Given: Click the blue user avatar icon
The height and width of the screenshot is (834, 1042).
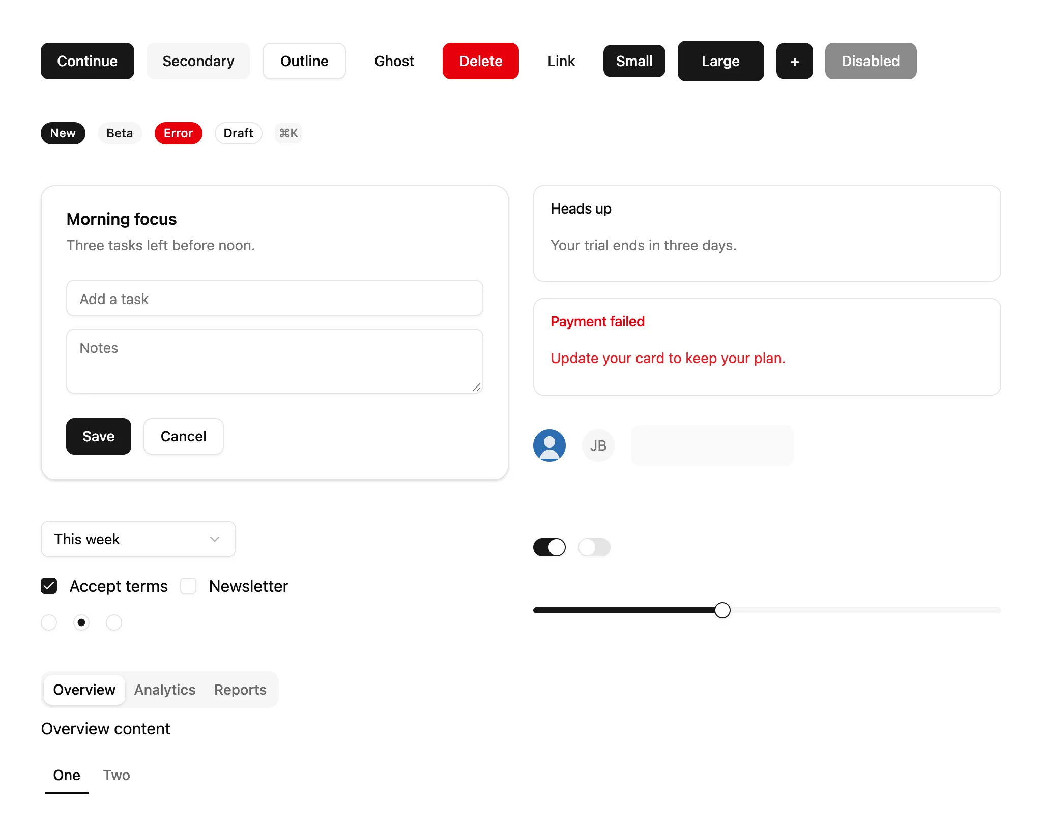Looking at the screenshot, I should [549, 445].
